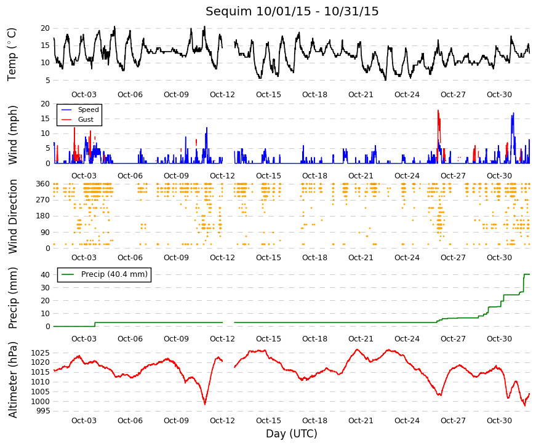
Task: Click the Oct-15 tick under the wind chart
Action: 268,176
